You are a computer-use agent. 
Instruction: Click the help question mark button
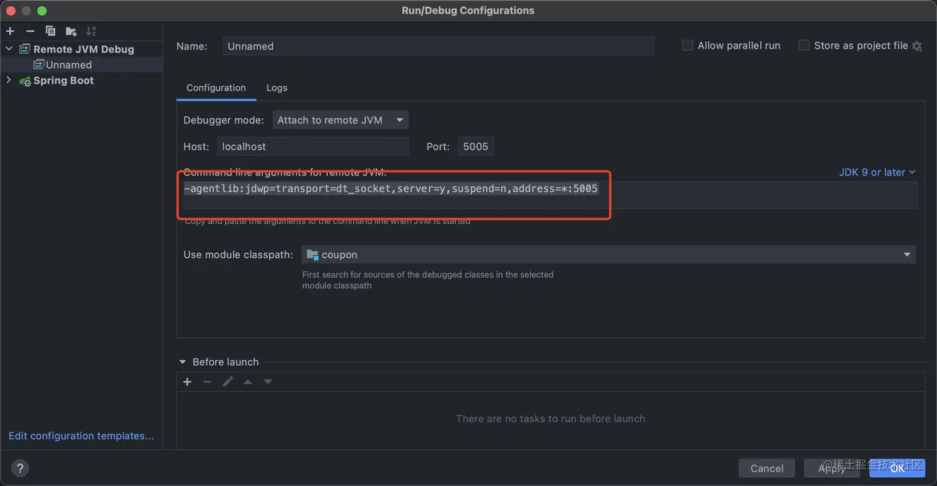click(x=20, y=468)
